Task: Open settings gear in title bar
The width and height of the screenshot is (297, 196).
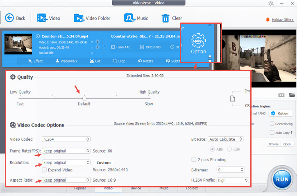Action: click(271, 3)
